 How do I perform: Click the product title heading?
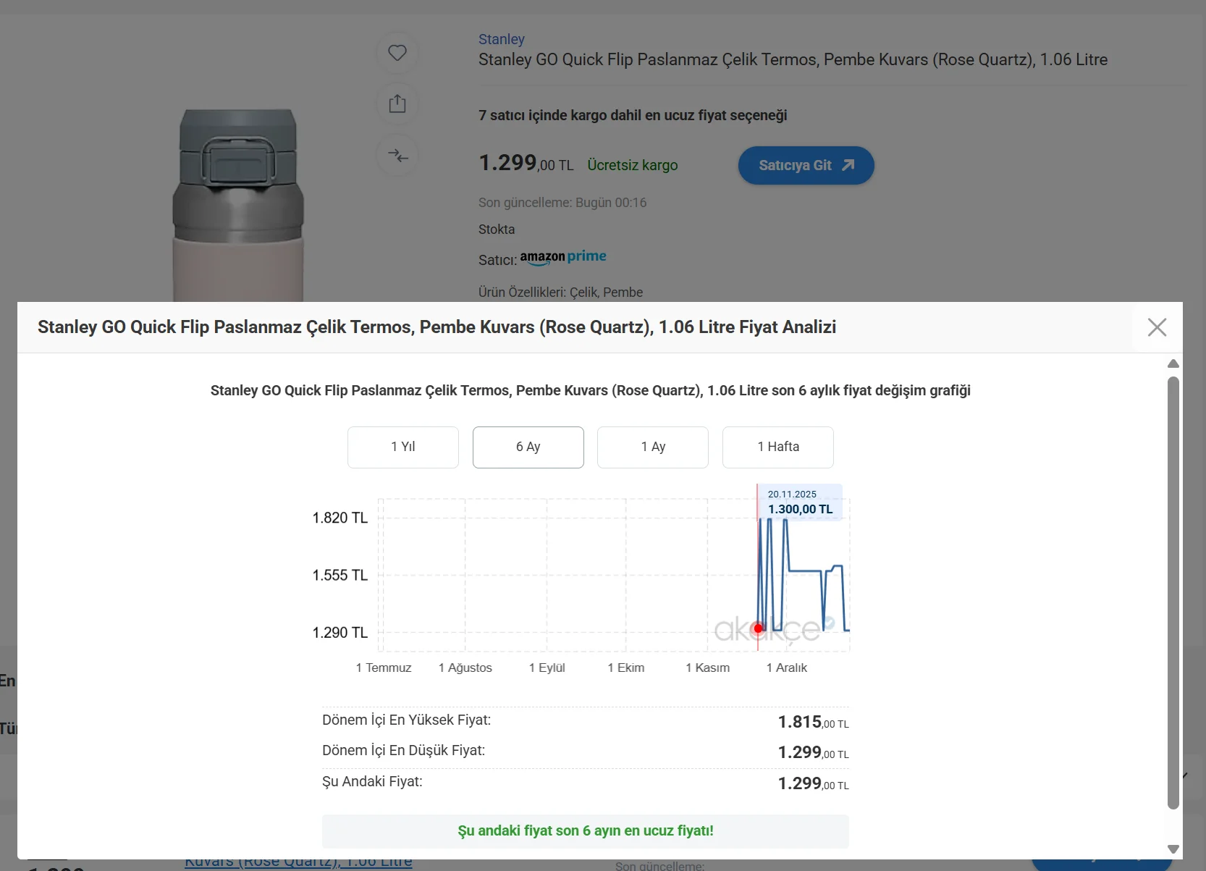[793, 59]
